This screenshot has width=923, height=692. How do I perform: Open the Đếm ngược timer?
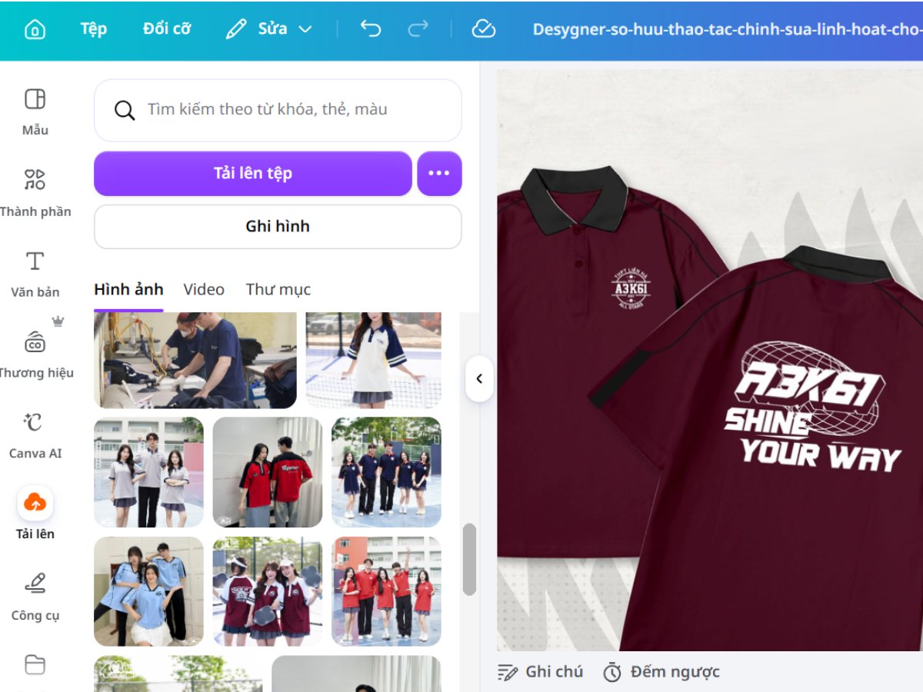click(x=661, y=672)
